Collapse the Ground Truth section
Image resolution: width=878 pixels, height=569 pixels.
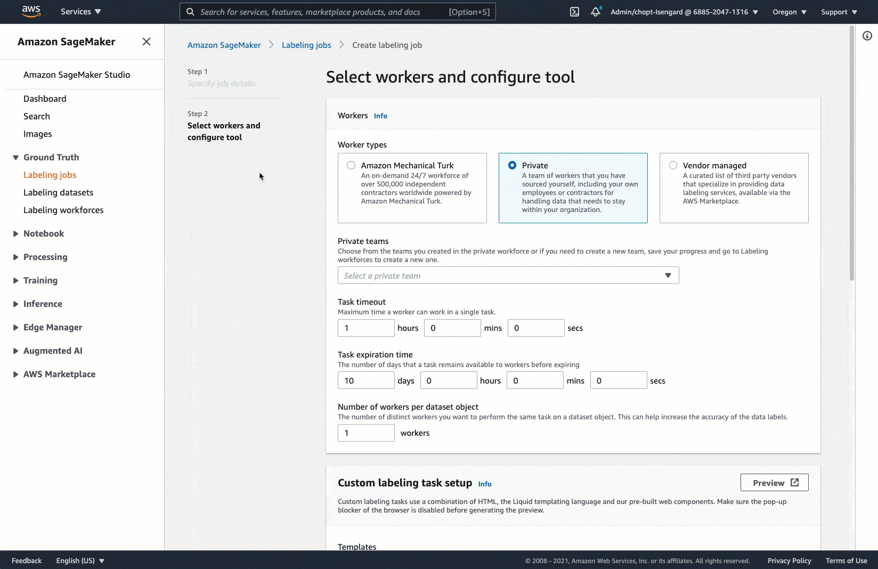point(15,158)
